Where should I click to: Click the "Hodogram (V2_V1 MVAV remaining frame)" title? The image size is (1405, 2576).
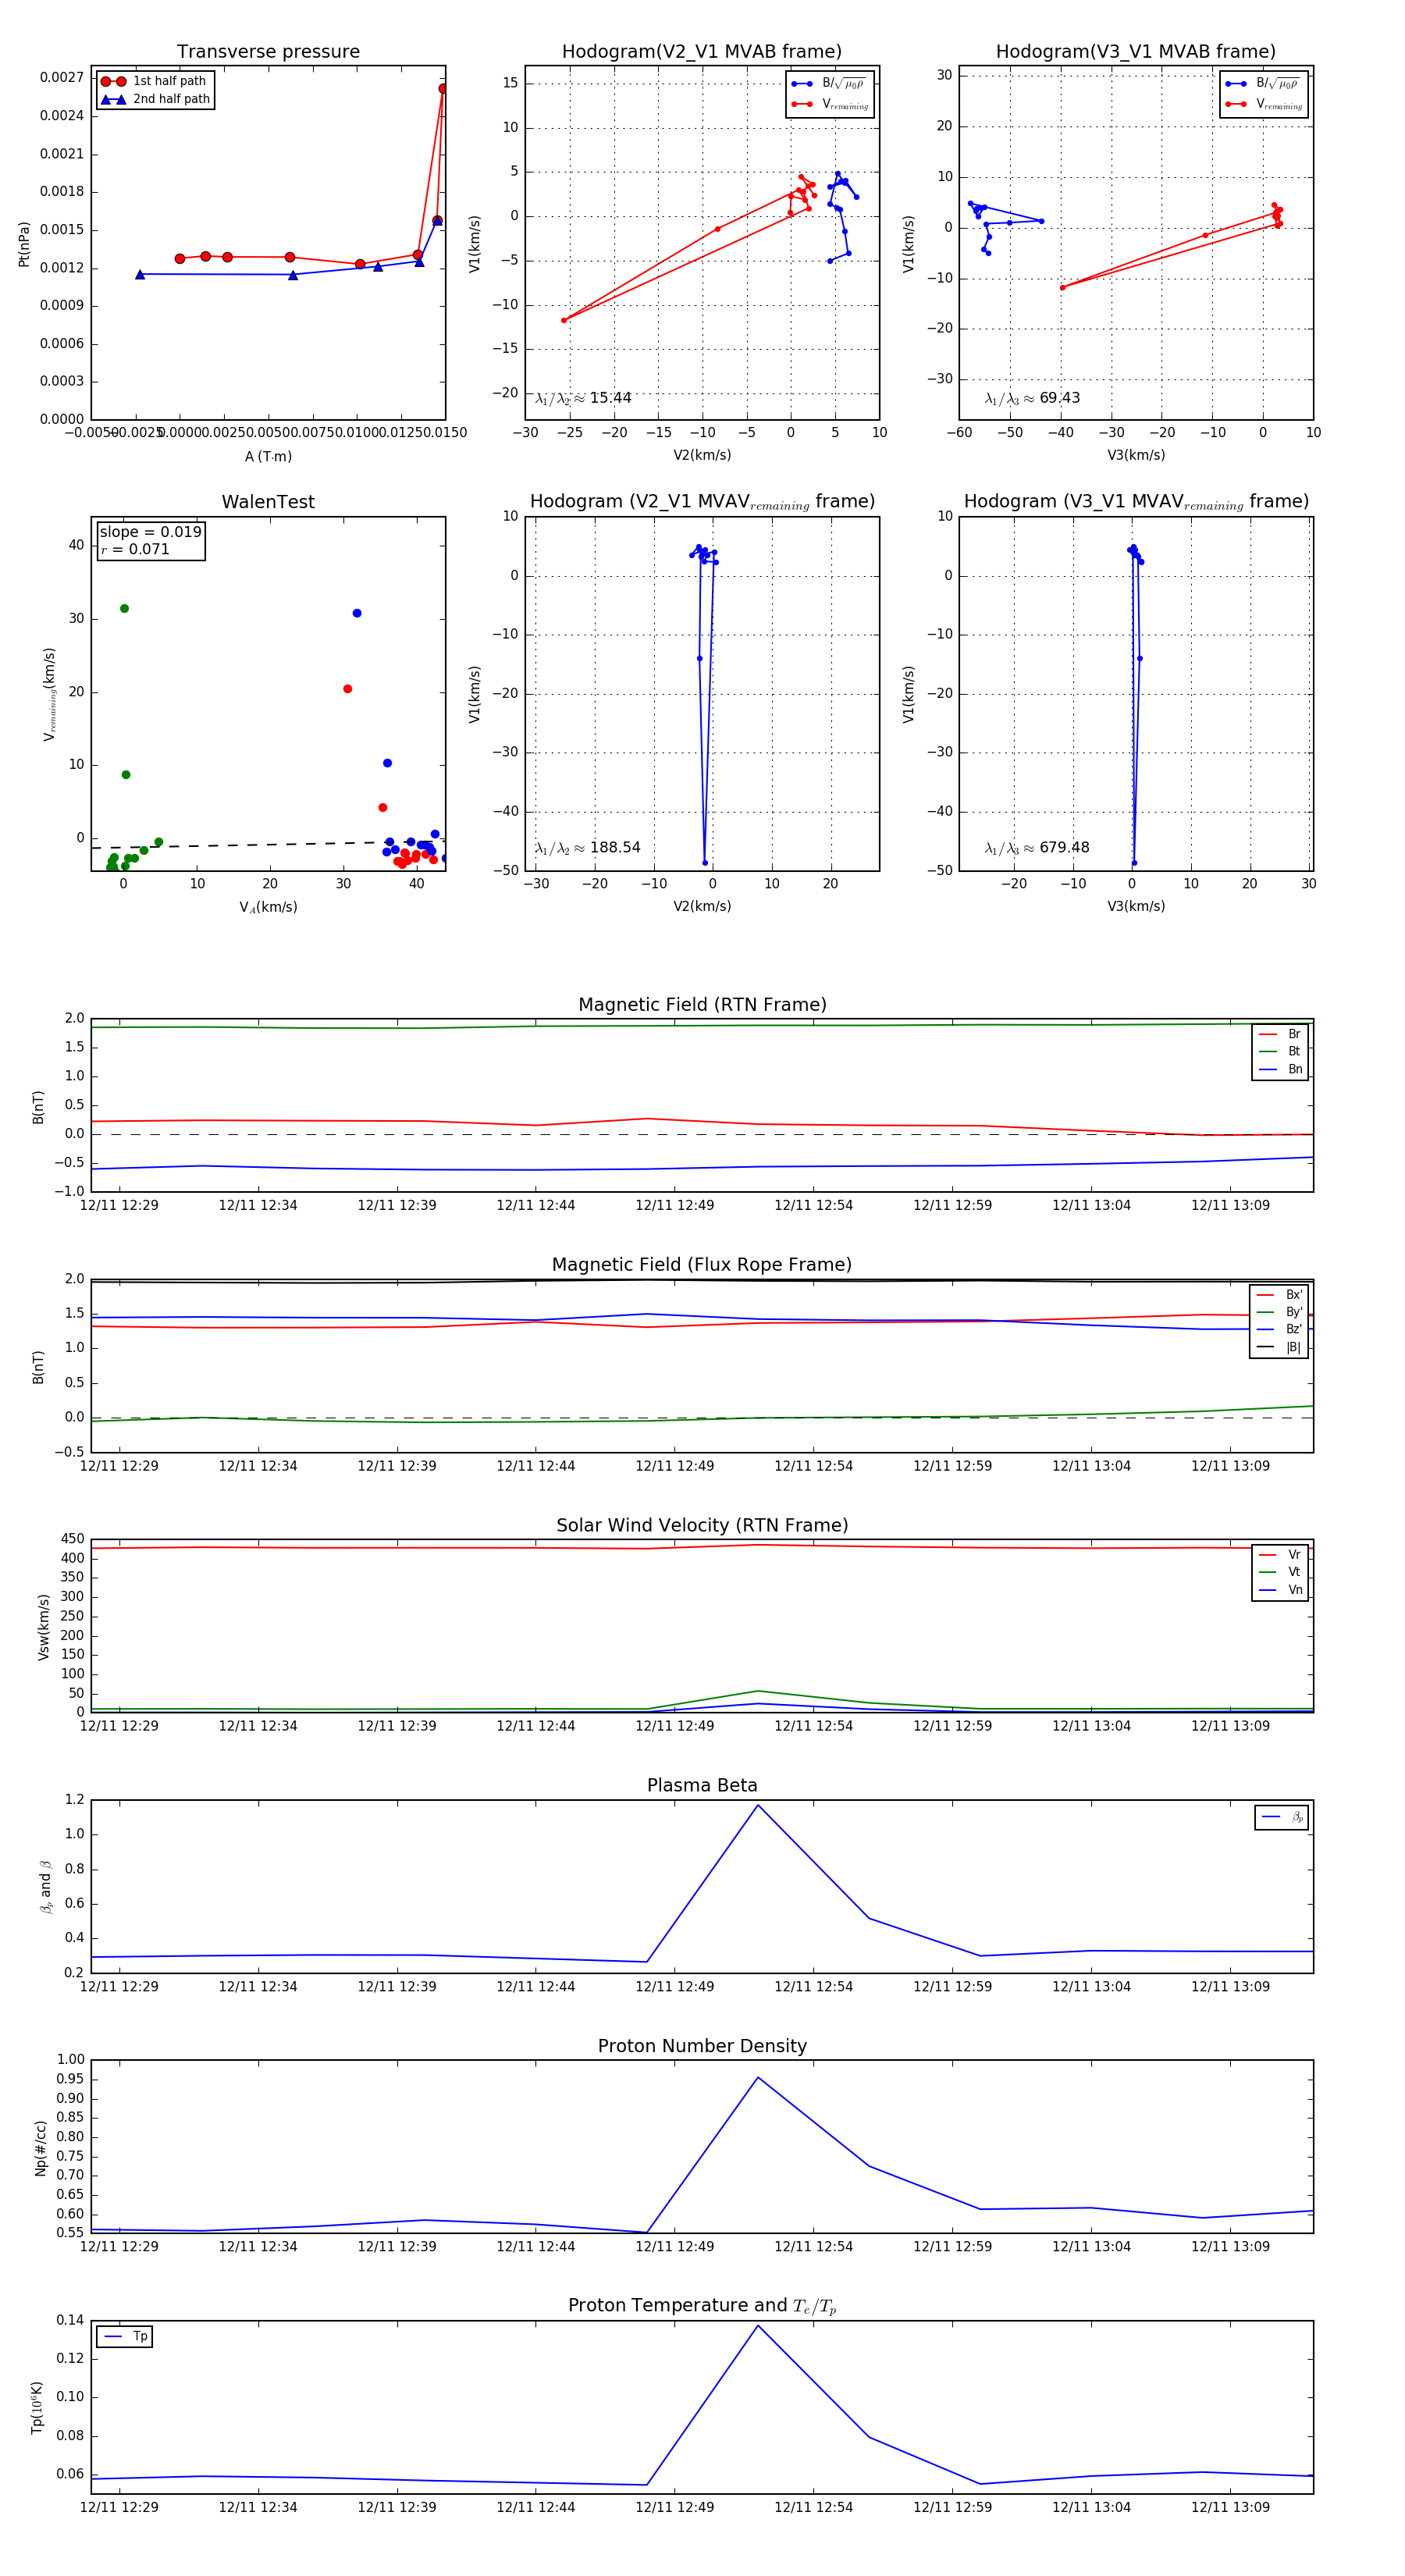point(702,502)
